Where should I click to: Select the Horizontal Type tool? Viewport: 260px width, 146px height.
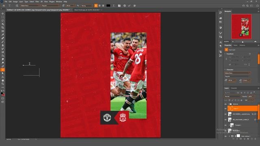(x=3, y=70)
